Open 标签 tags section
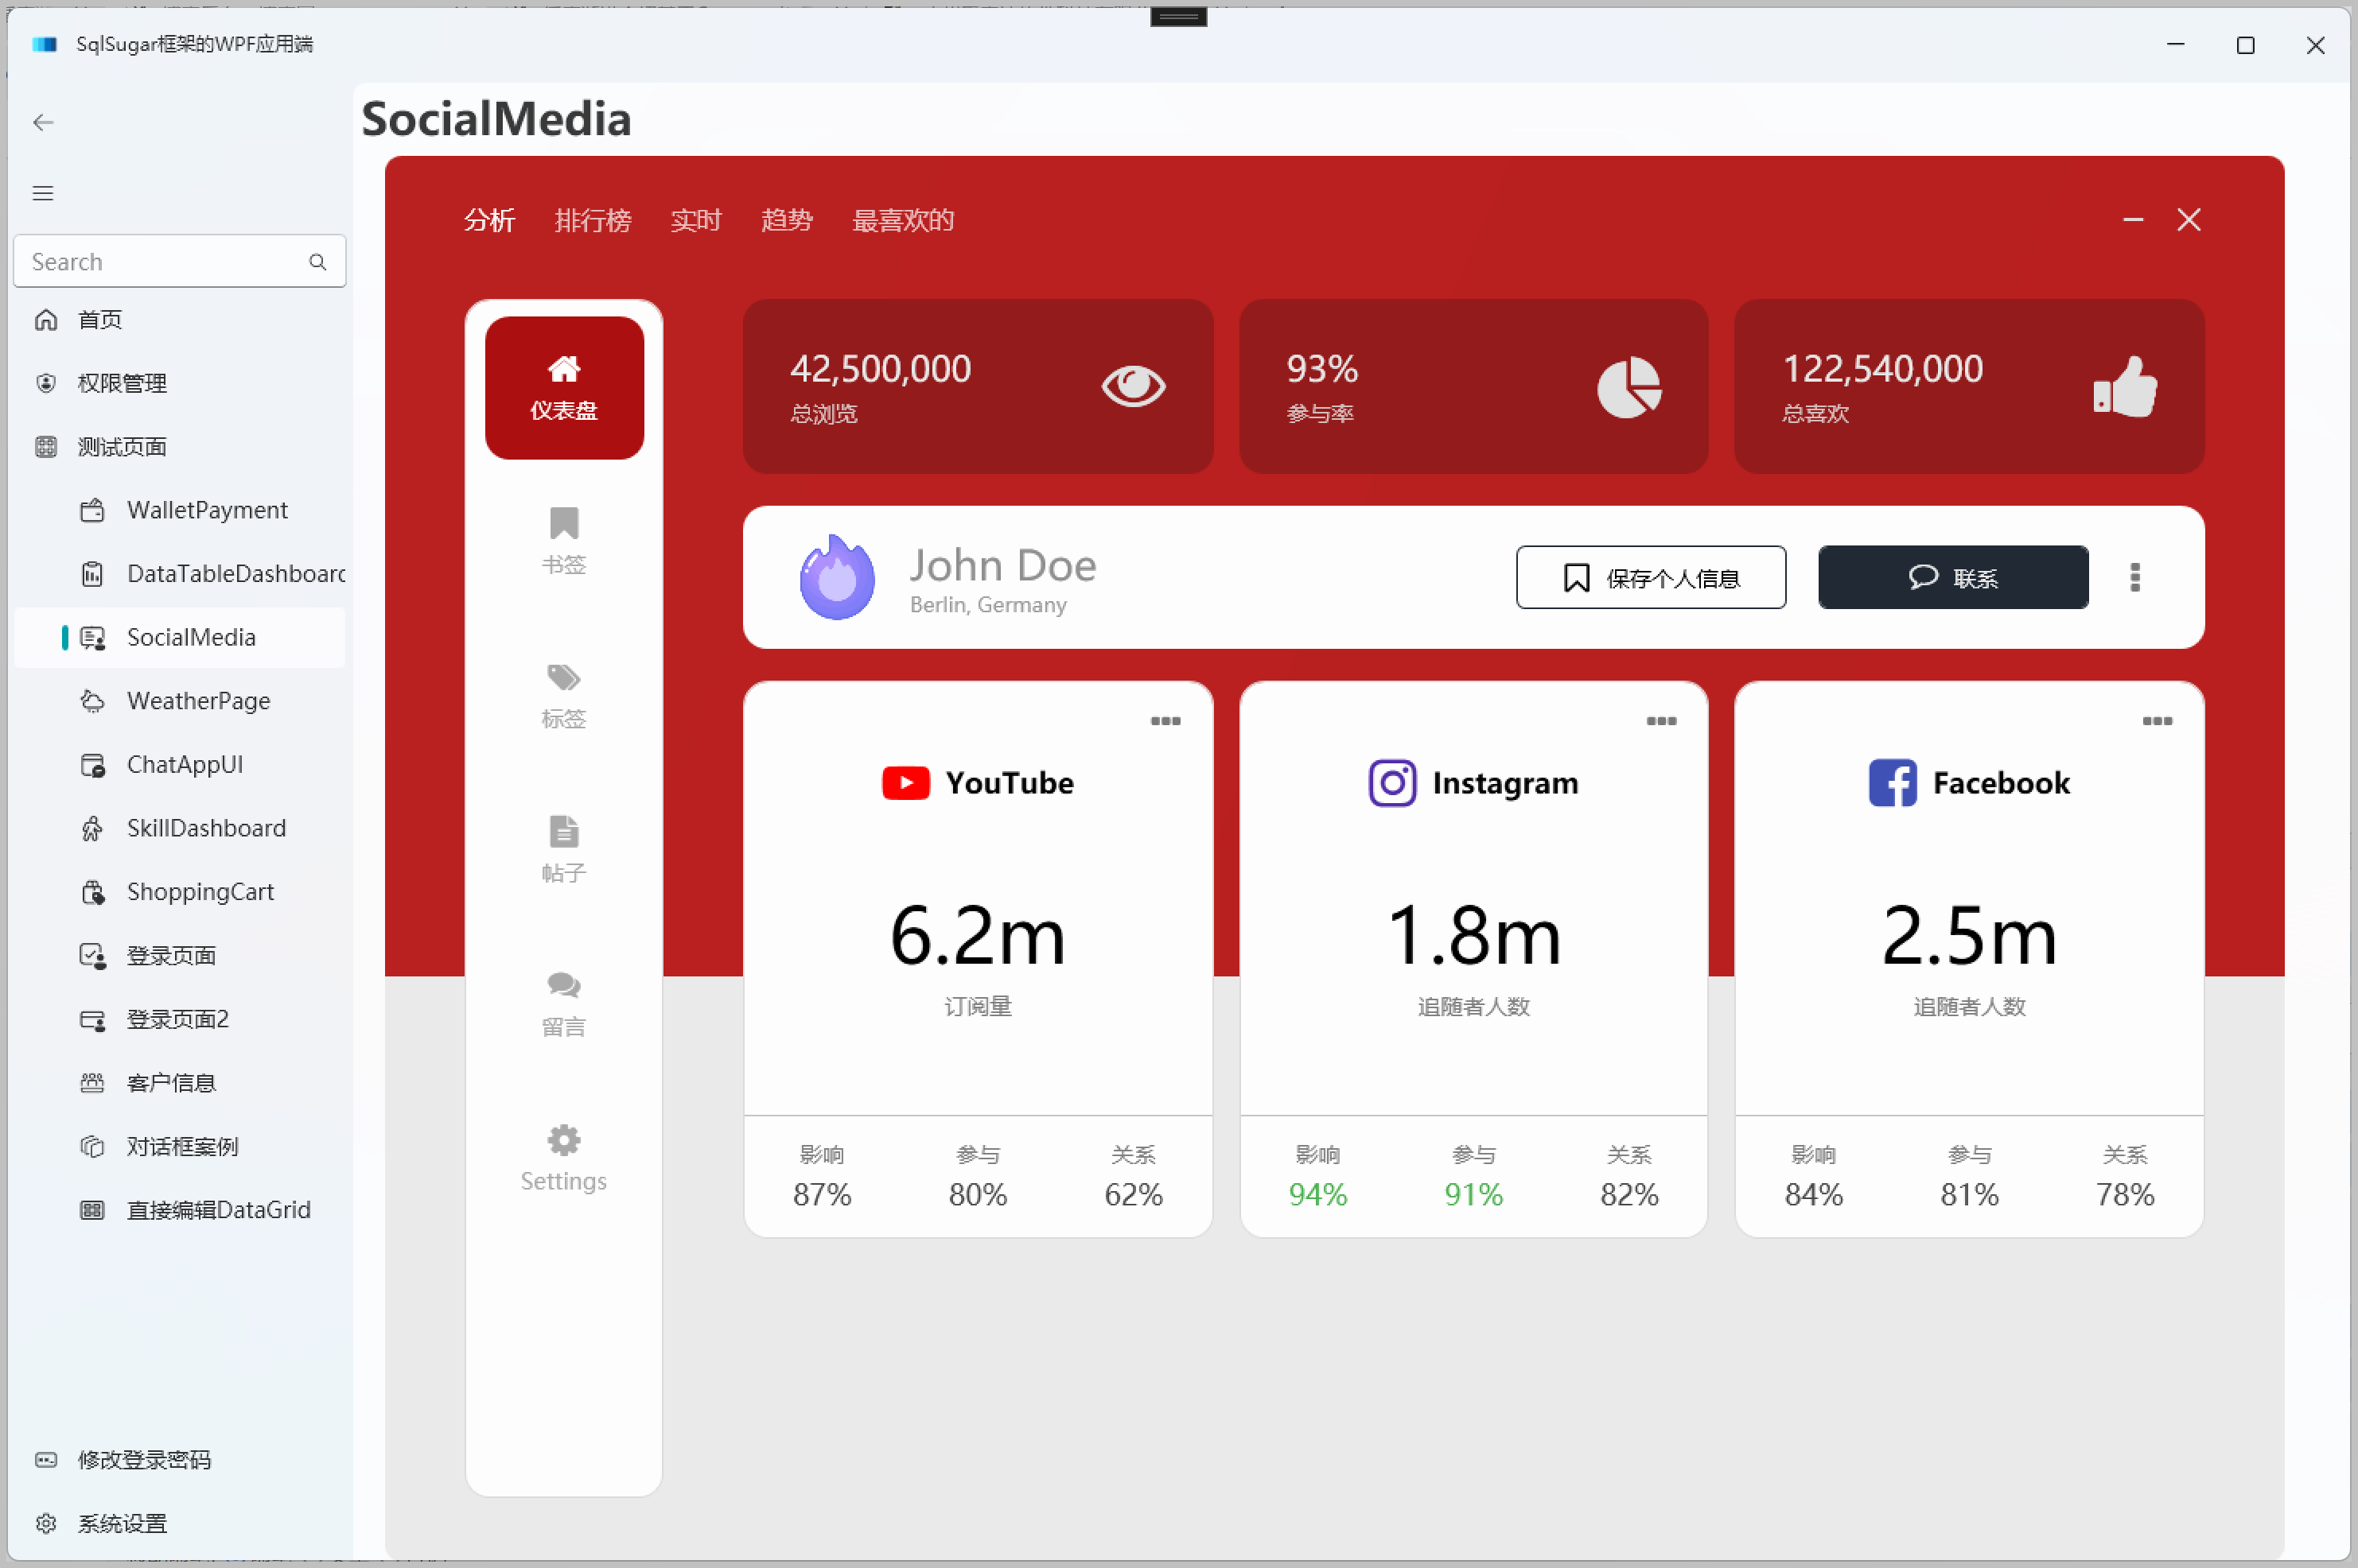This screenshot has width=2358, height=1568. point(564,696)
